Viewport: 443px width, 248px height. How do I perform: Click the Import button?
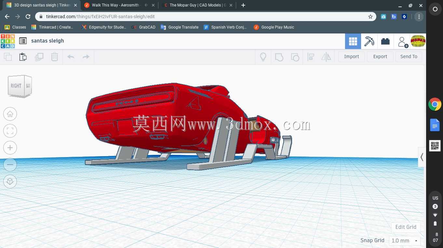(352, 56)
